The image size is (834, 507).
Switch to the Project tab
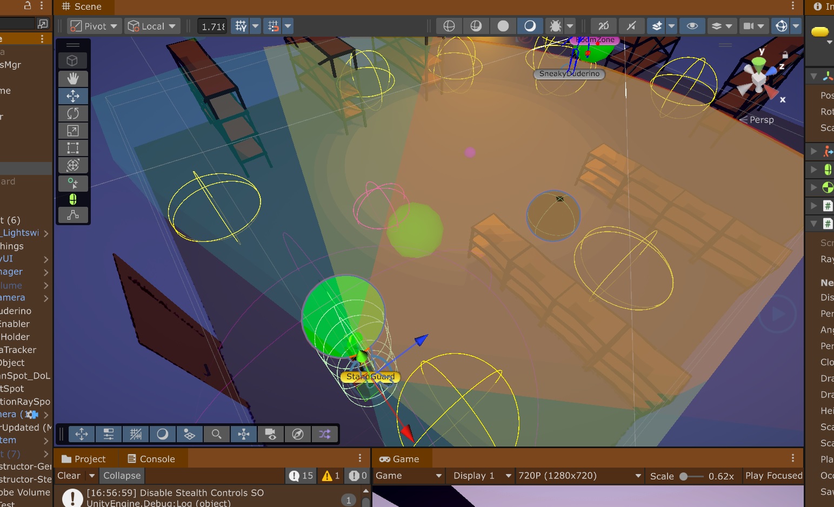click(84, 459)
